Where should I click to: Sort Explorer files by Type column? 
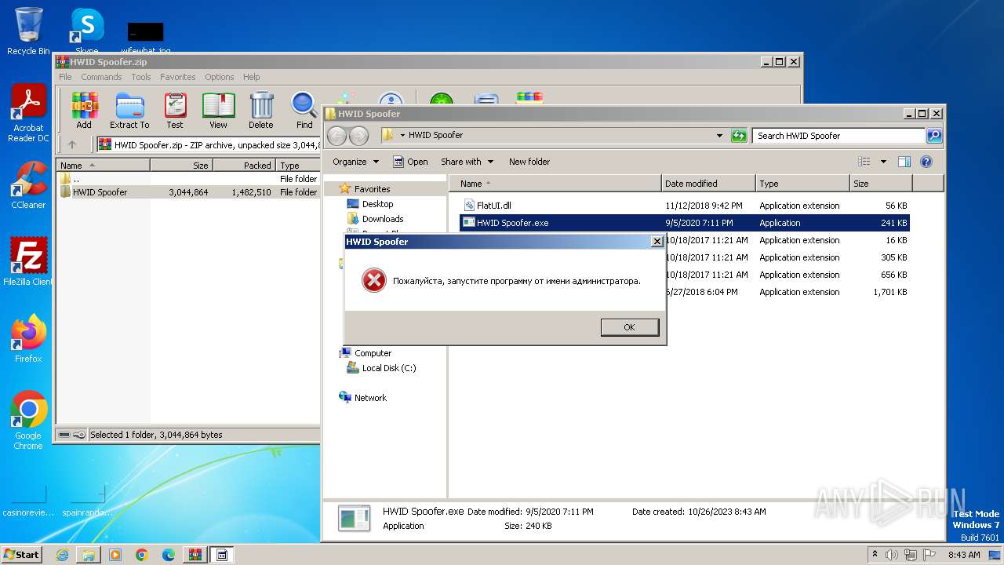pos(802,184)
